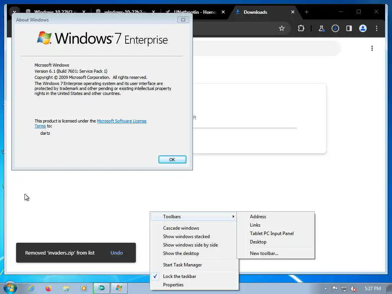Open the Chrome downloads toolbar icon
This screenshot has width=392, height=294.
coord(335,28)
